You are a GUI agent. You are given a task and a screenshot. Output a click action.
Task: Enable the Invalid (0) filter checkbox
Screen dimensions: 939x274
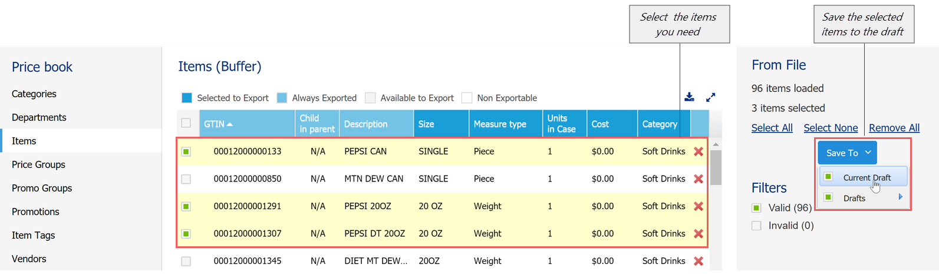(757, 226)
